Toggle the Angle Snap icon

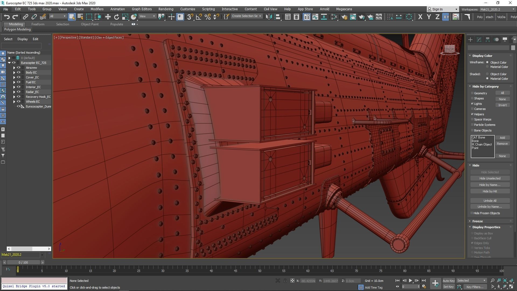coord(199,17)
